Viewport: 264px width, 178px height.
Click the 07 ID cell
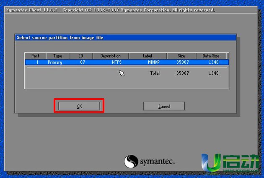pyautogui.click(x=83, y=62)
